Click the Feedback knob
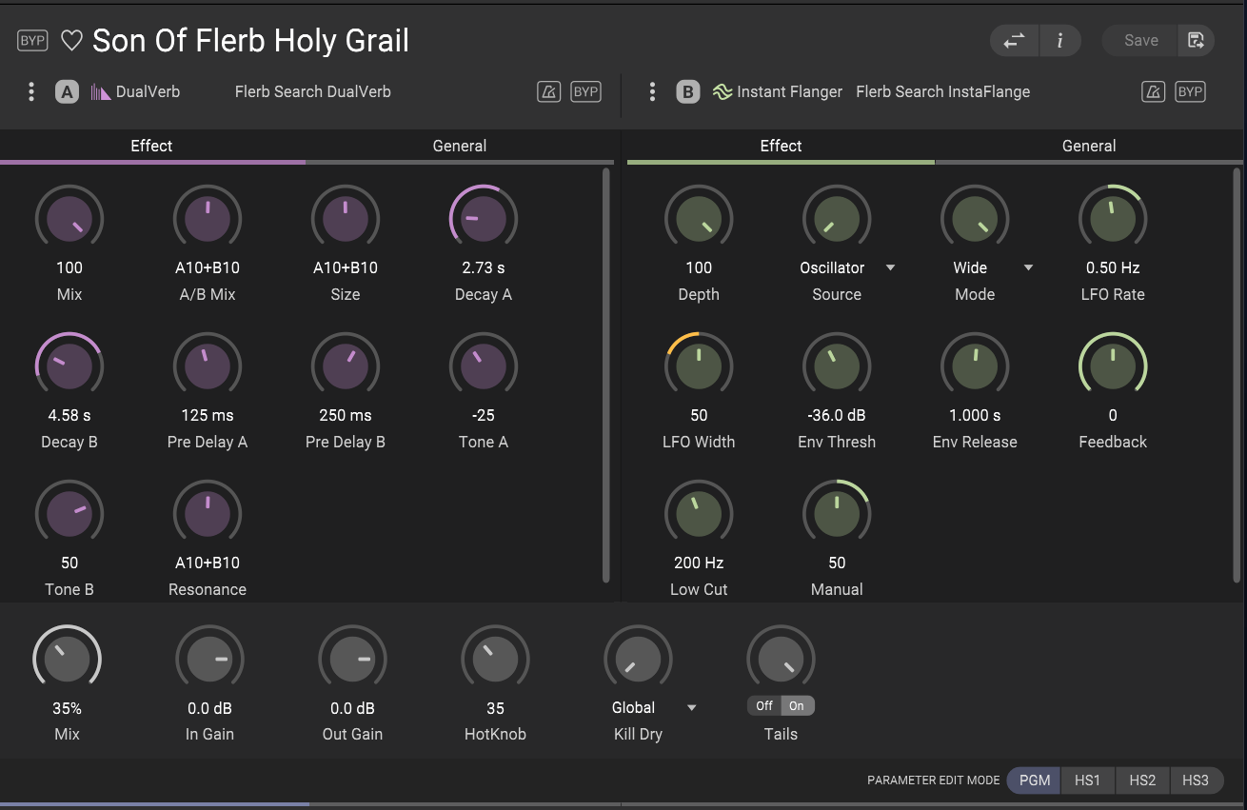The width and height of the screenshot is (1247, 810). (1113, 366)
